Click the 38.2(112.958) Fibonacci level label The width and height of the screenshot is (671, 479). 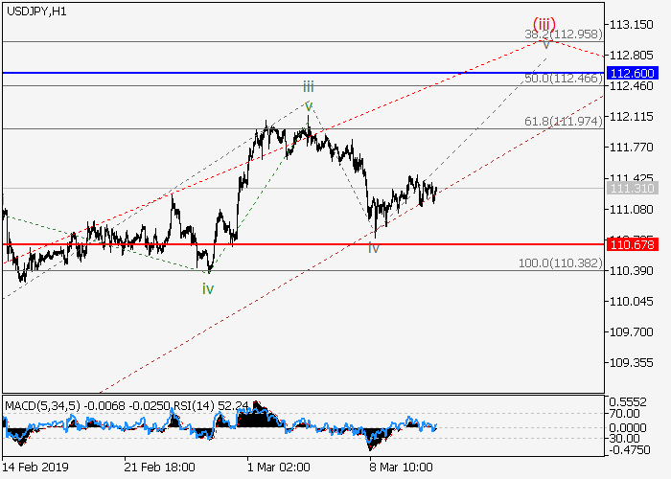pos(563,34)
